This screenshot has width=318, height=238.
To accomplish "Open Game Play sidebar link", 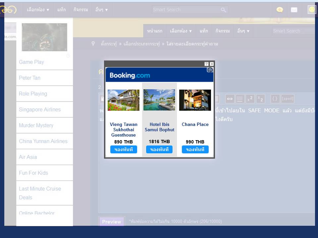I will (x=31, y=62).
